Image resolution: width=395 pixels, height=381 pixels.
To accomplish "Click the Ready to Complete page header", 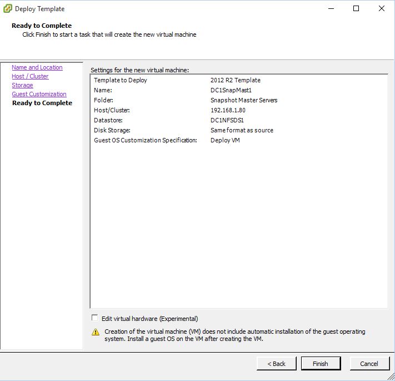I will pyautogui.click(x=42, y=26).
